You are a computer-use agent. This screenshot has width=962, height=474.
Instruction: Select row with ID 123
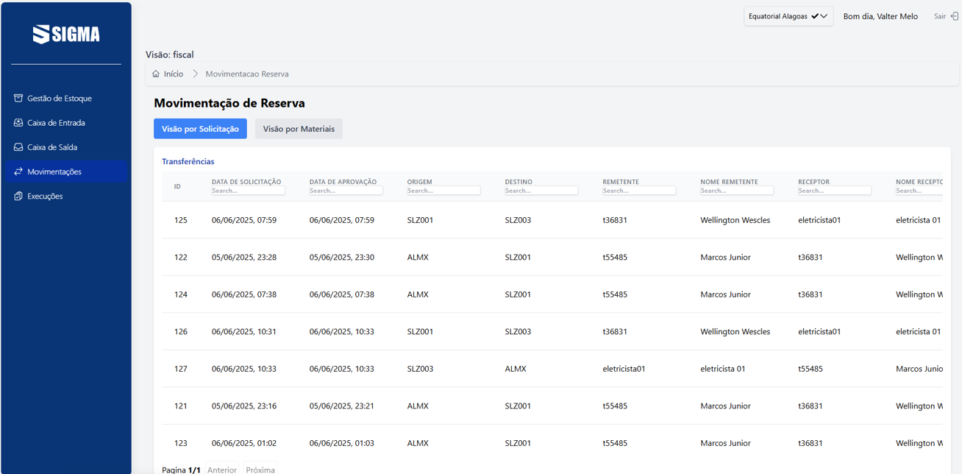pyautogui.click(x=552, y=443)
